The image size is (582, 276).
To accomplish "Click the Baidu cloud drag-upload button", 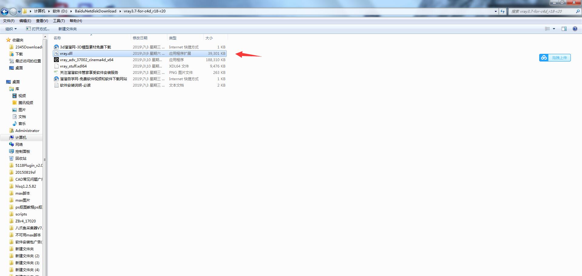I will pyautogui.click(x=555, y=57).
